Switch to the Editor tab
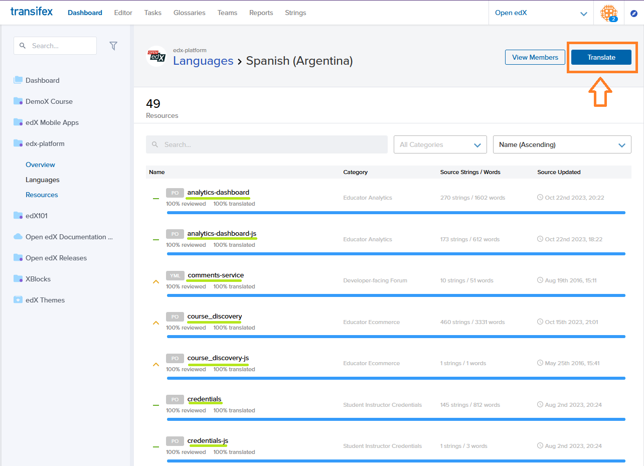 (x=123, y=13)
